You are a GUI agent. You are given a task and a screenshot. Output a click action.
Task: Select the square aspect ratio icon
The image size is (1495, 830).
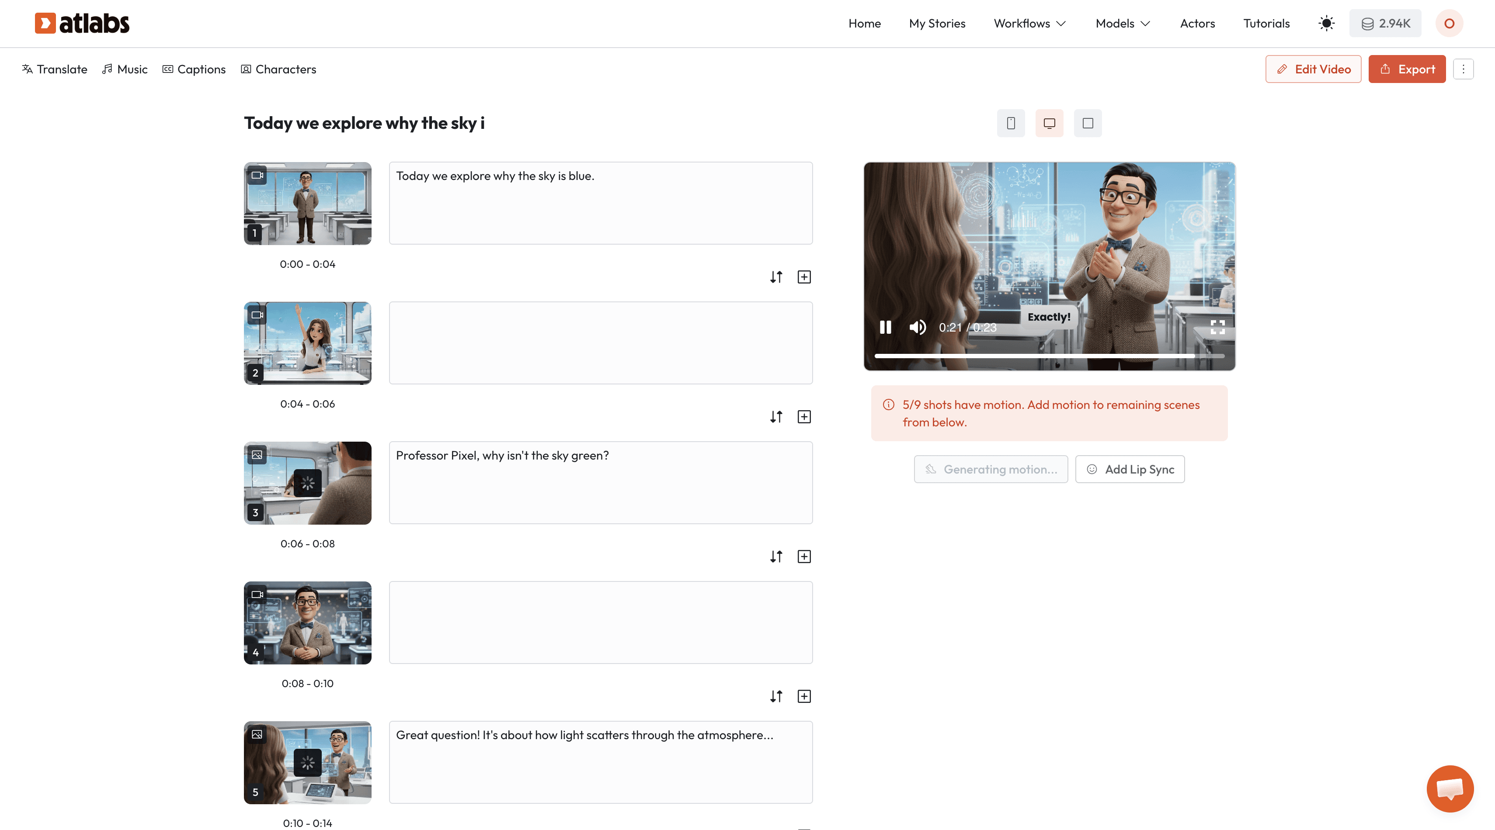[x=1088, y=123]
